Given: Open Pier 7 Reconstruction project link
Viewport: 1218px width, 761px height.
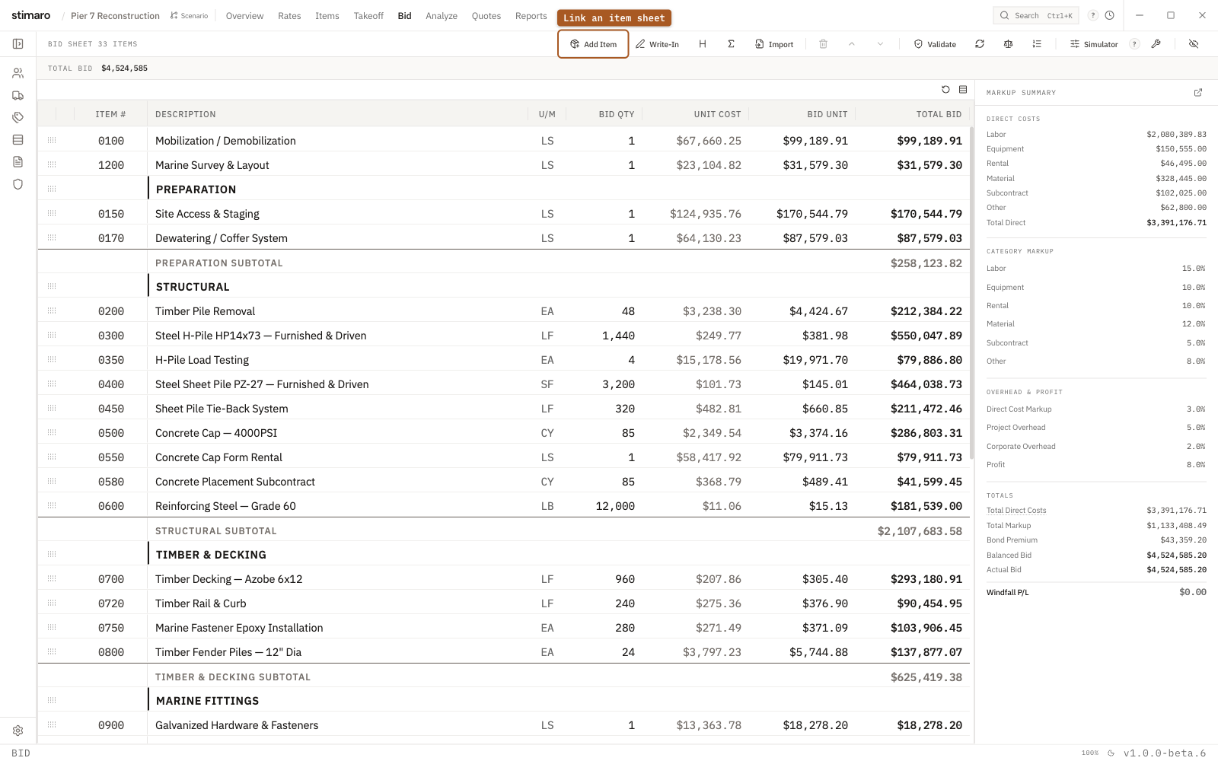Looking at the screenshot, I should (115, 16).
